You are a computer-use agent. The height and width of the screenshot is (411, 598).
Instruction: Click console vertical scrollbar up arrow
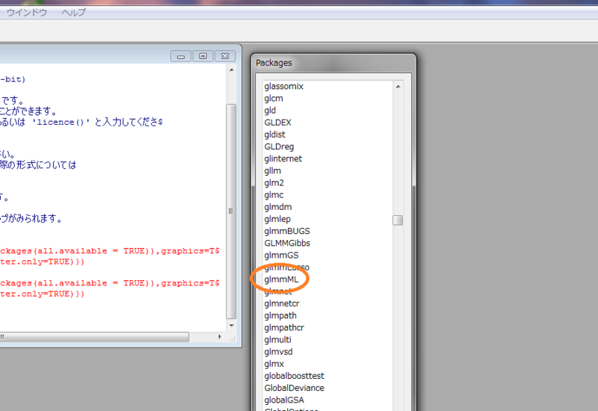click(x=232, y=70)
